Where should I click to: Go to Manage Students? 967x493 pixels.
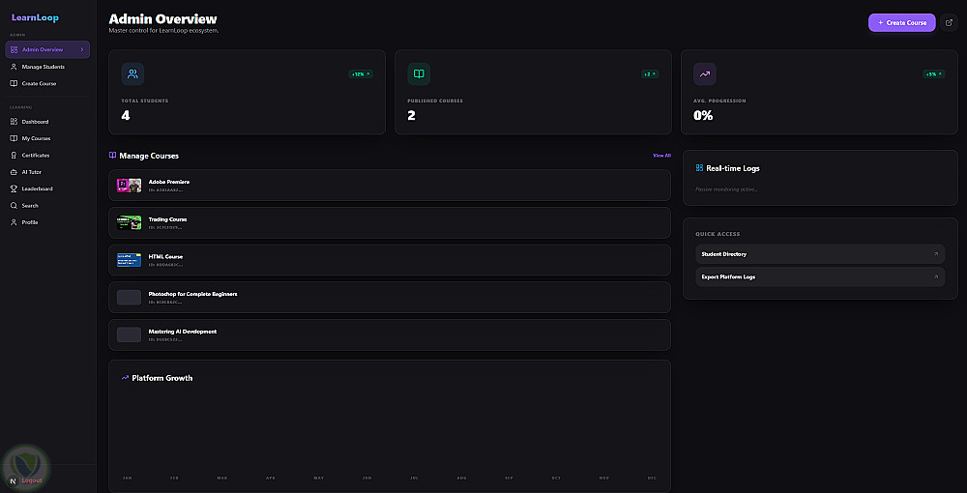pyautogui.click(x=48, y=67)
